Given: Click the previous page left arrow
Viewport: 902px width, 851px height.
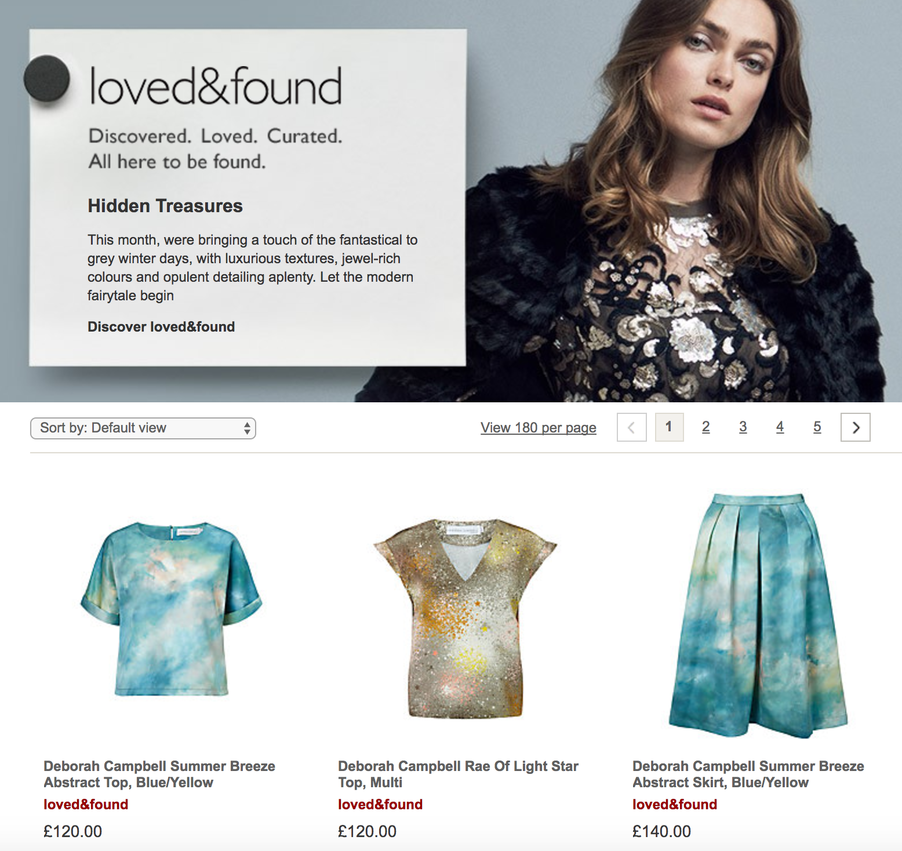Looking at the screenshot, I should point(632,427).
